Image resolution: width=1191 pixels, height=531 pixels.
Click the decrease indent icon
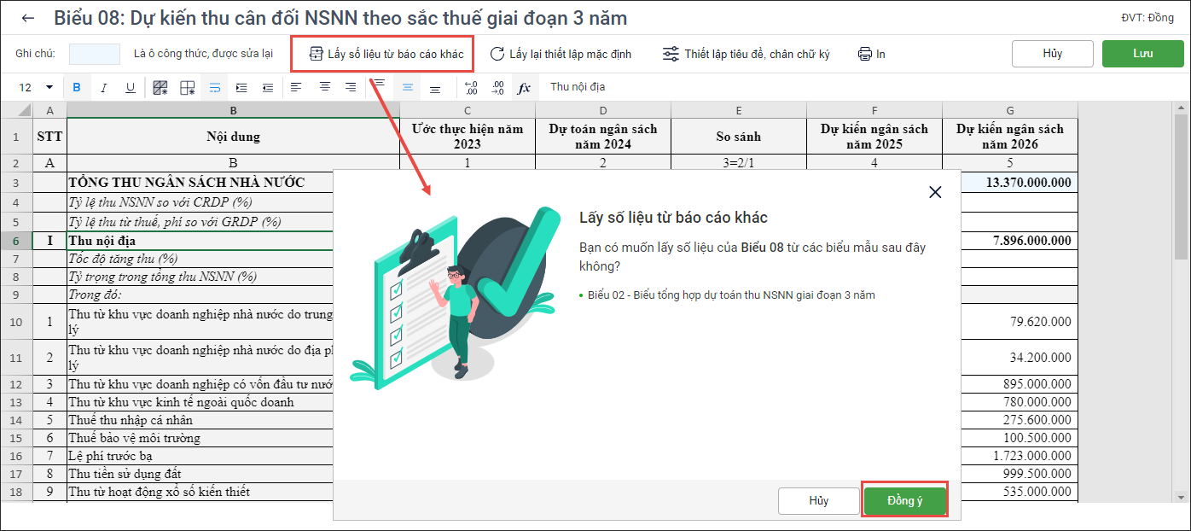(268, 87)
